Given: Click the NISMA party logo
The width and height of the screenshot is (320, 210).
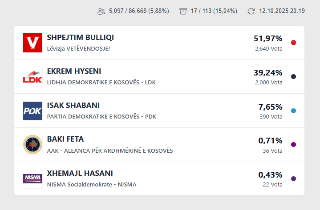Looking at the screenshot, I should pos(32,178).
